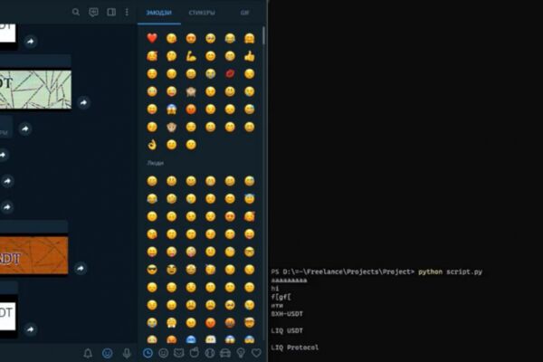Forward the message with the green cracked-pattern image
The width and height of the screenshot is (543, 362).
83,102
